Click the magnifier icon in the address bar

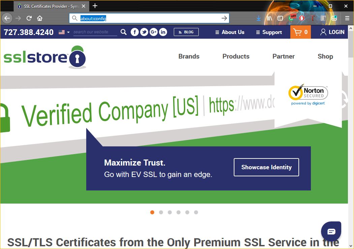coord(74,18)
